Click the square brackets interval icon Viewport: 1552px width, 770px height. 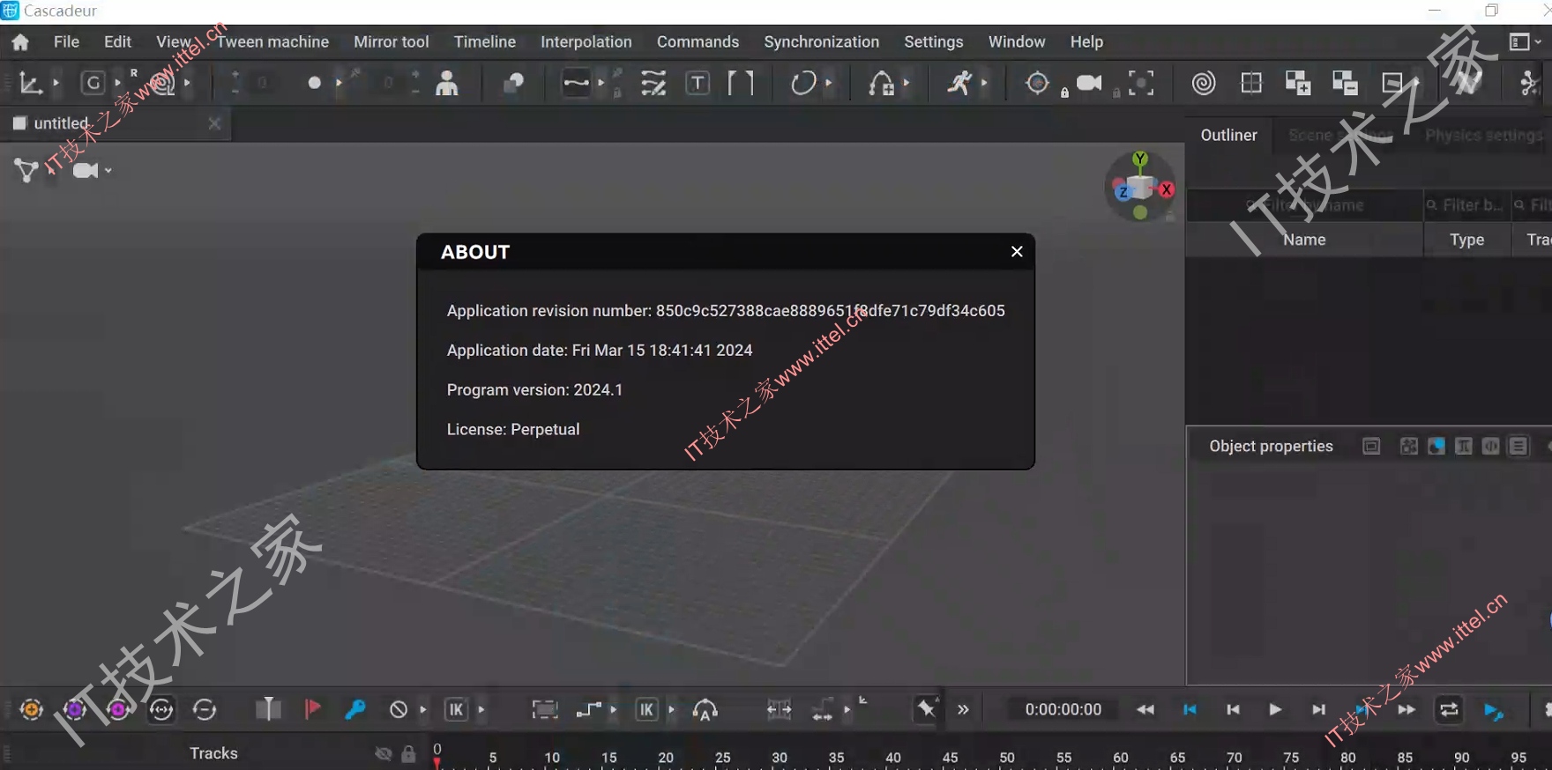click(741, 84)
